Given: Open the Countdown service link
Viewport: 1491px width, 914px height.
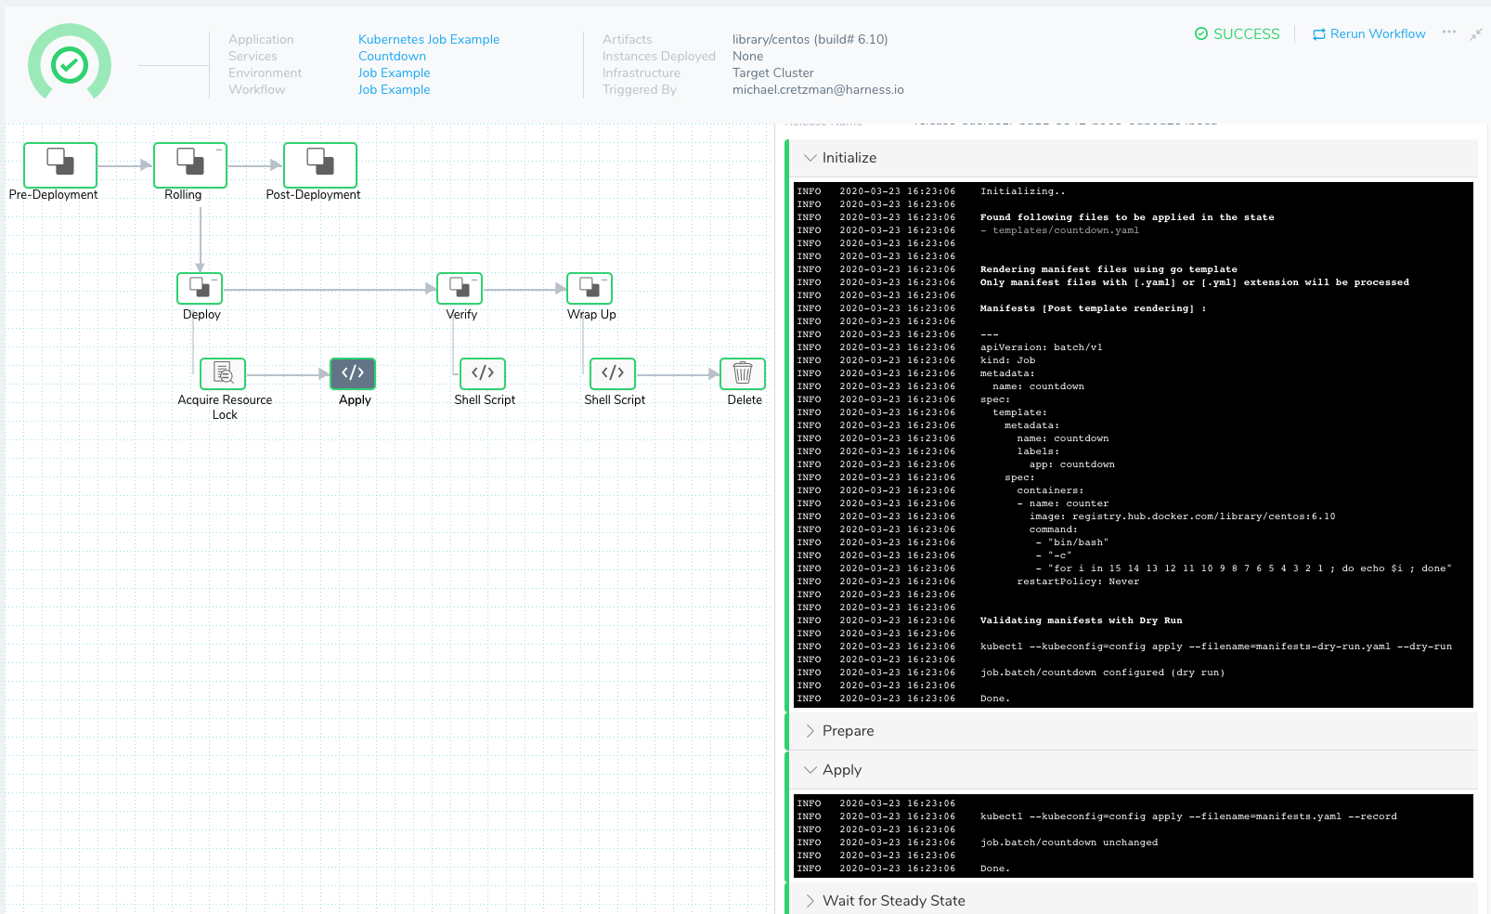Looking at the screenshot, I should (392, 56).
